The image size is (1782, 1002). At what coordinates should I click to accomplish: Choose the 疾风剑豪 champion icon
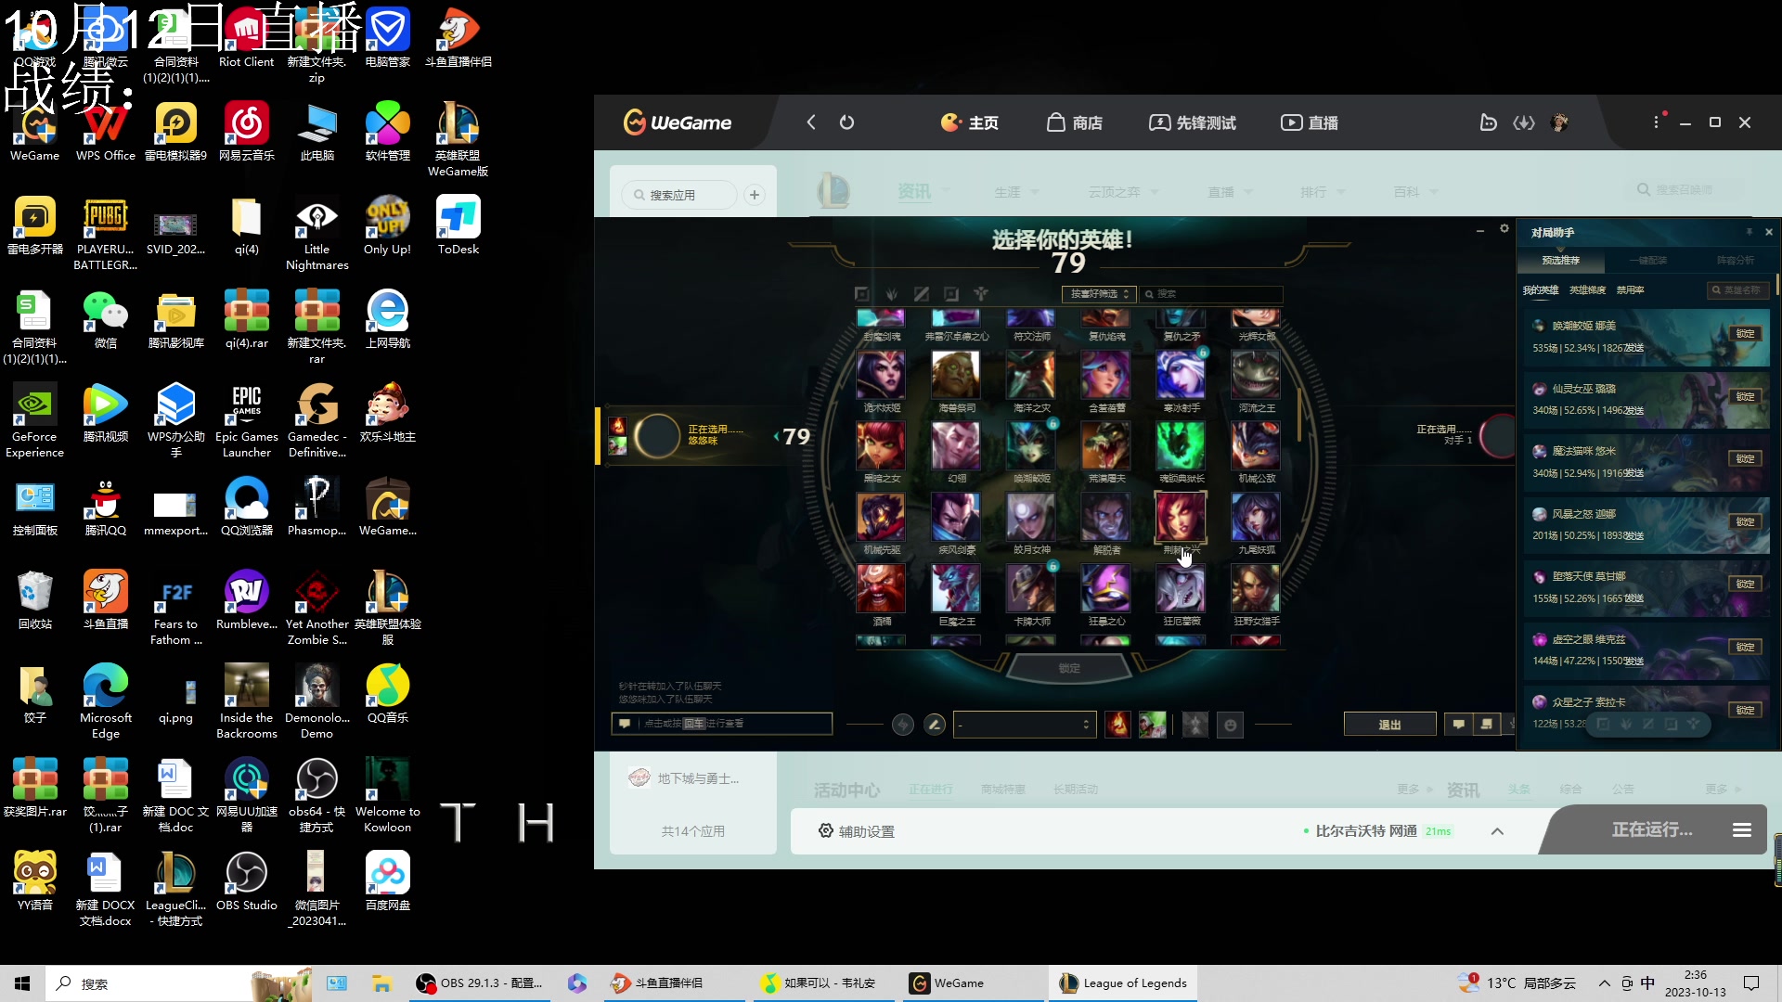(956, 517)
